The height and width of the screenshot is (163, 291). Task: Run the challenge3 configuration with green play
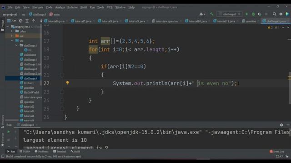[x=246, y=14]
